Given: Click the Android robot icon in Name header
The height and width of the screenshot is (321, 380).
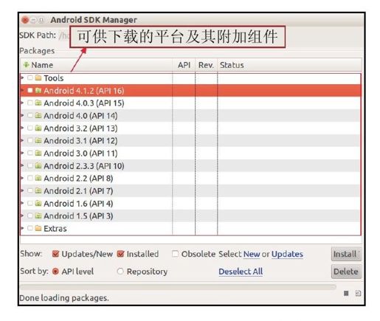Looking at the screenshot, I should [x=26, y=65].
